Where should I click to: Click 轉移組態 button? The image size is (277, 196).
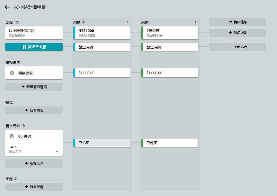coord(238,22)
